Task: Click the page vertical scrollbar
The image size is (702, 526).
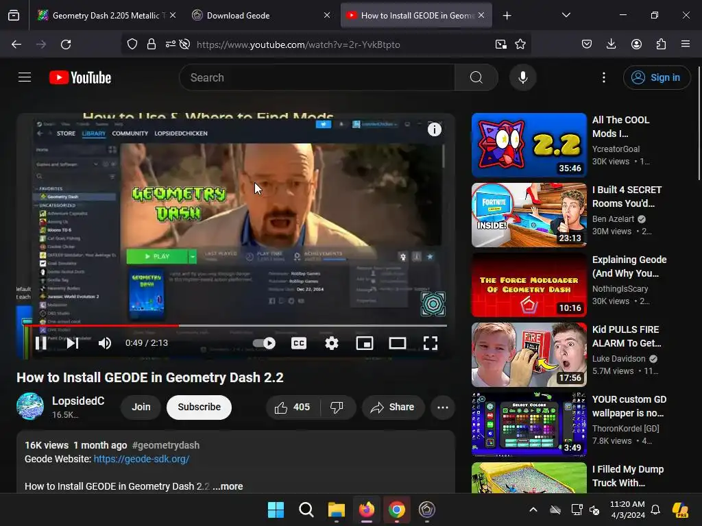Action: 699,123
